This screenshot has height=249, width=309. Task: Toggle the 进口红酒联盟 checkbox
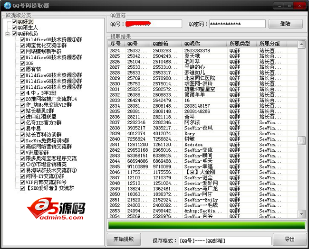(x=22, y=117)
